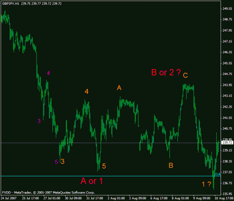Click the "9 Aug 09:00" time label
Screen dimensions: 234x201
(x=202, y=198)
